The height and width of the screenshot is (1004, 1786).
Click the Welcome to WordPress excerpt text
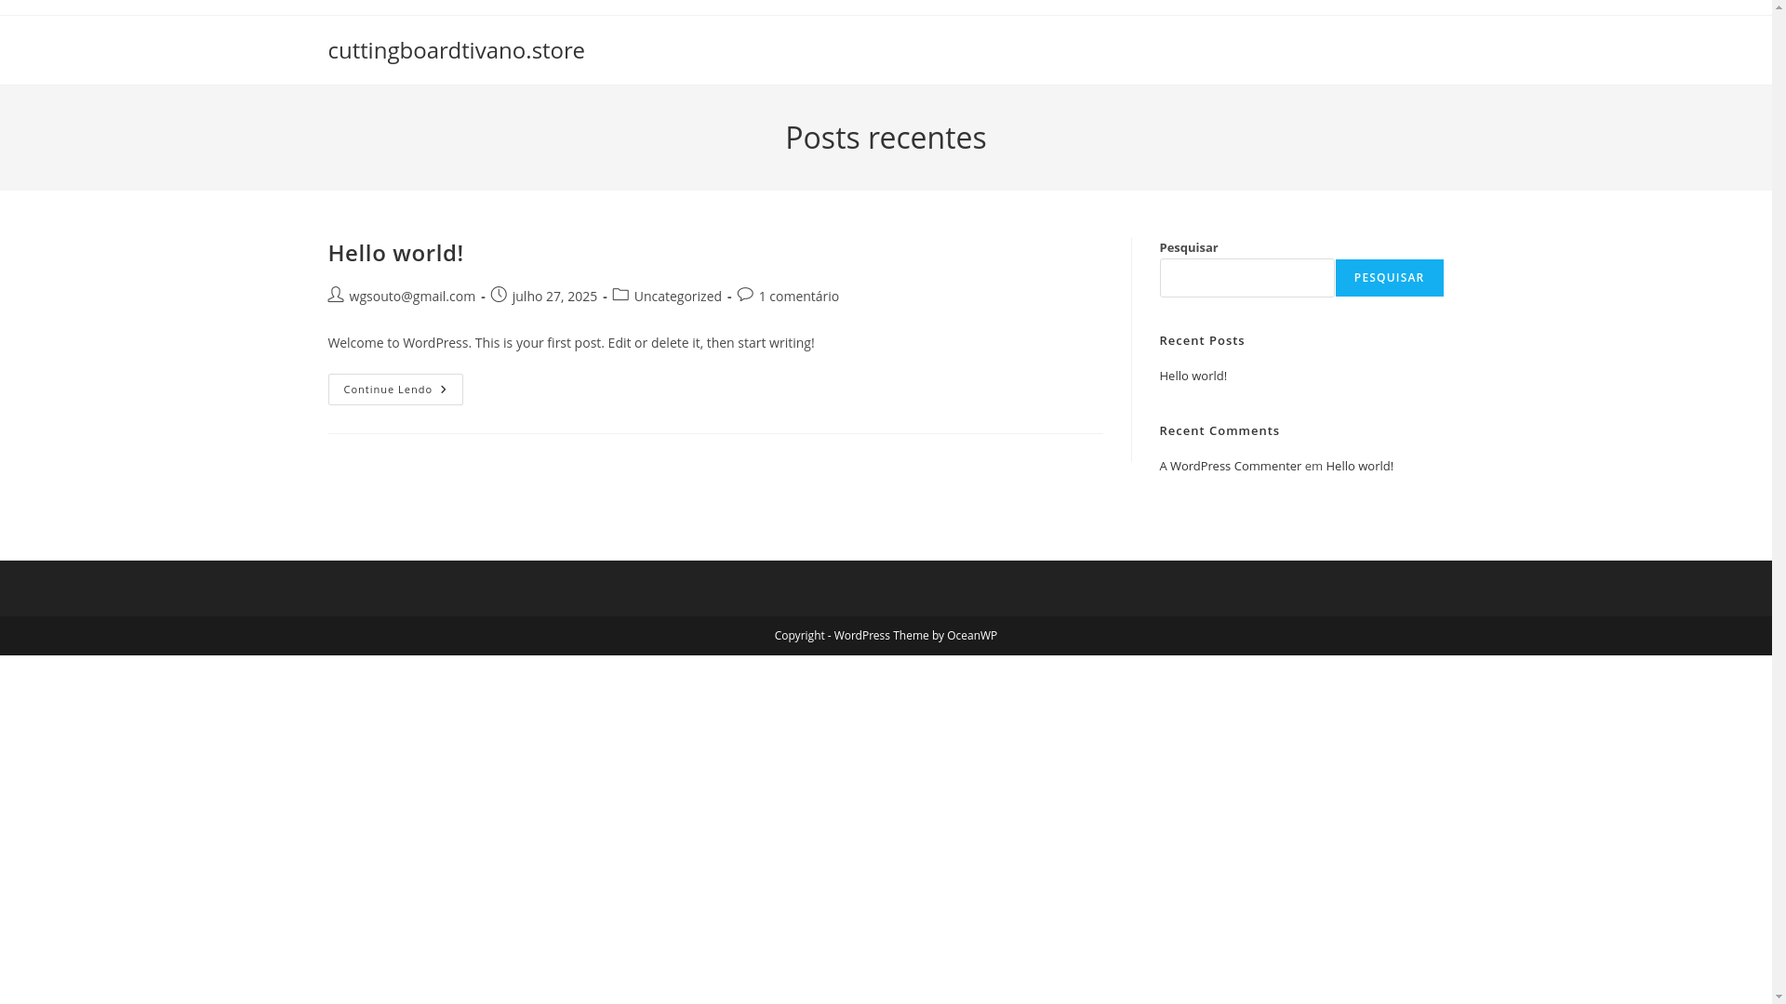(x=571, y=343)
